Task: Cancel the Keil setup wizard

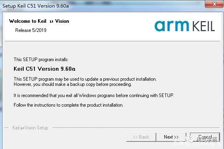Action: [205, 137]
